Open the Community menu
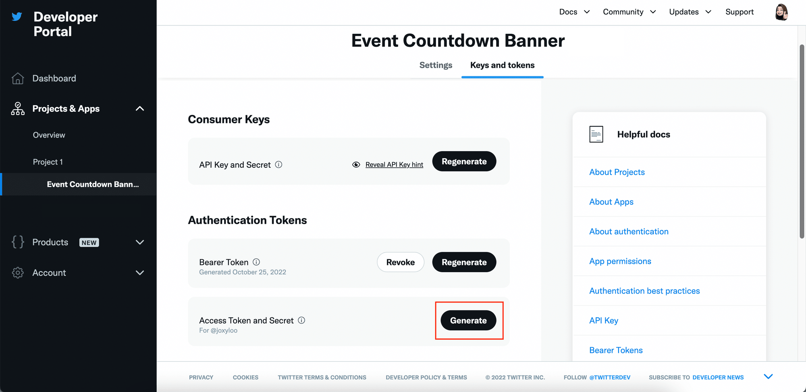The image size is (806, 392). pyautogui.click(x=629, y=12)
